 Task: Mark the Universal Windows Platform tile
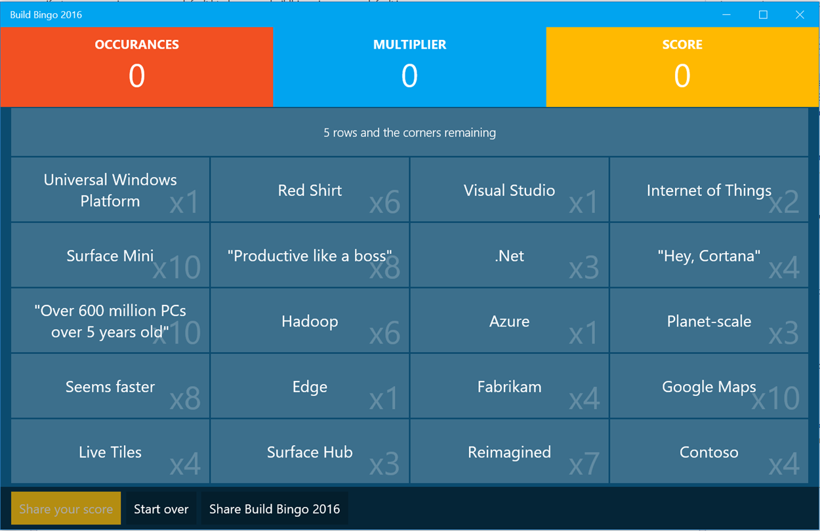click(110, 190)
